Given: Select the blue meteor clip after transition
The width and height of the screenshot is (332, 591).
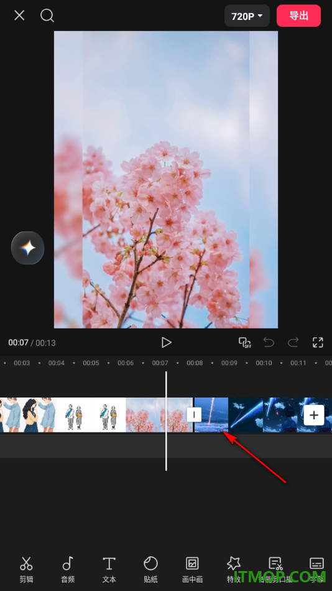Looking at the screenshot, I should (x=211, y=415).
